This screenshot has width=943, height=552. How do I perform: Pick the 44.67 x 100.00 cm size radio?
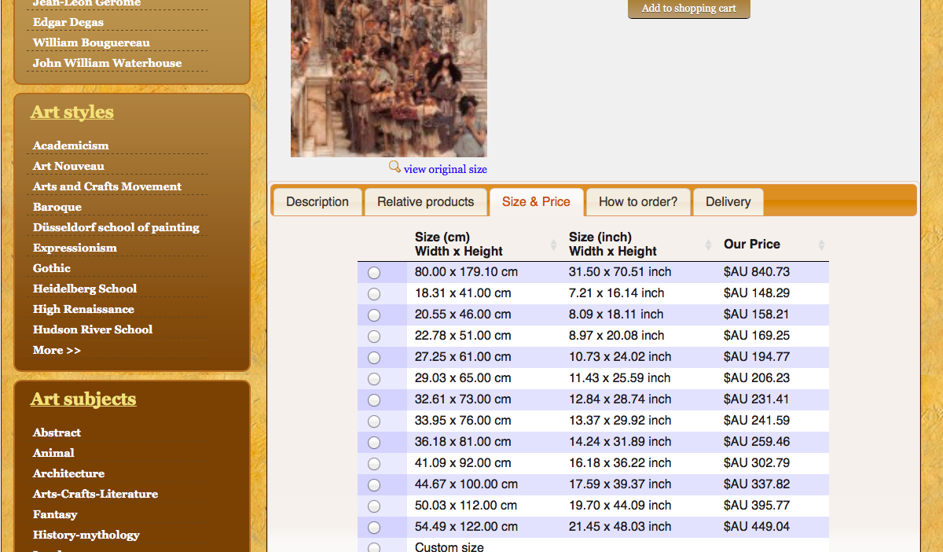coord(374,485)
